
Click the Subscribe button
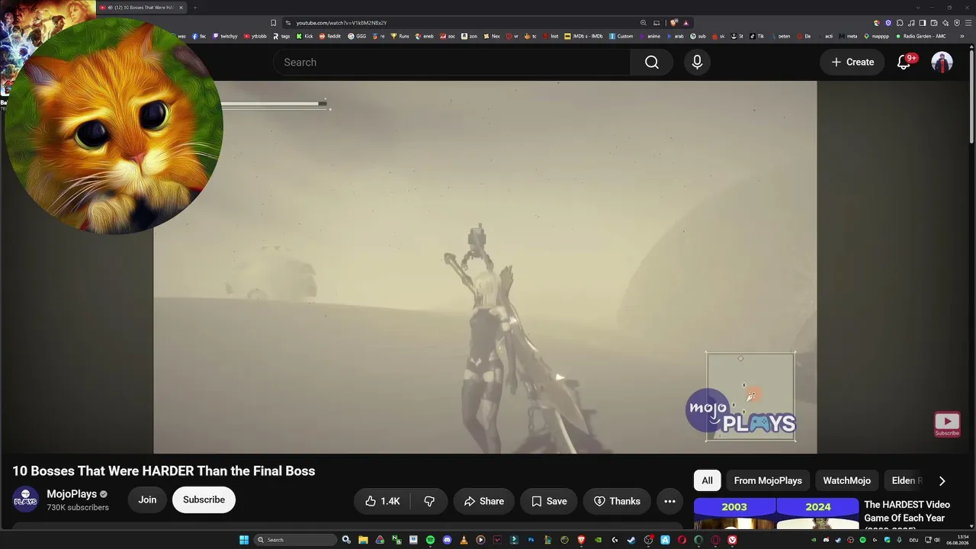point(204,500)
